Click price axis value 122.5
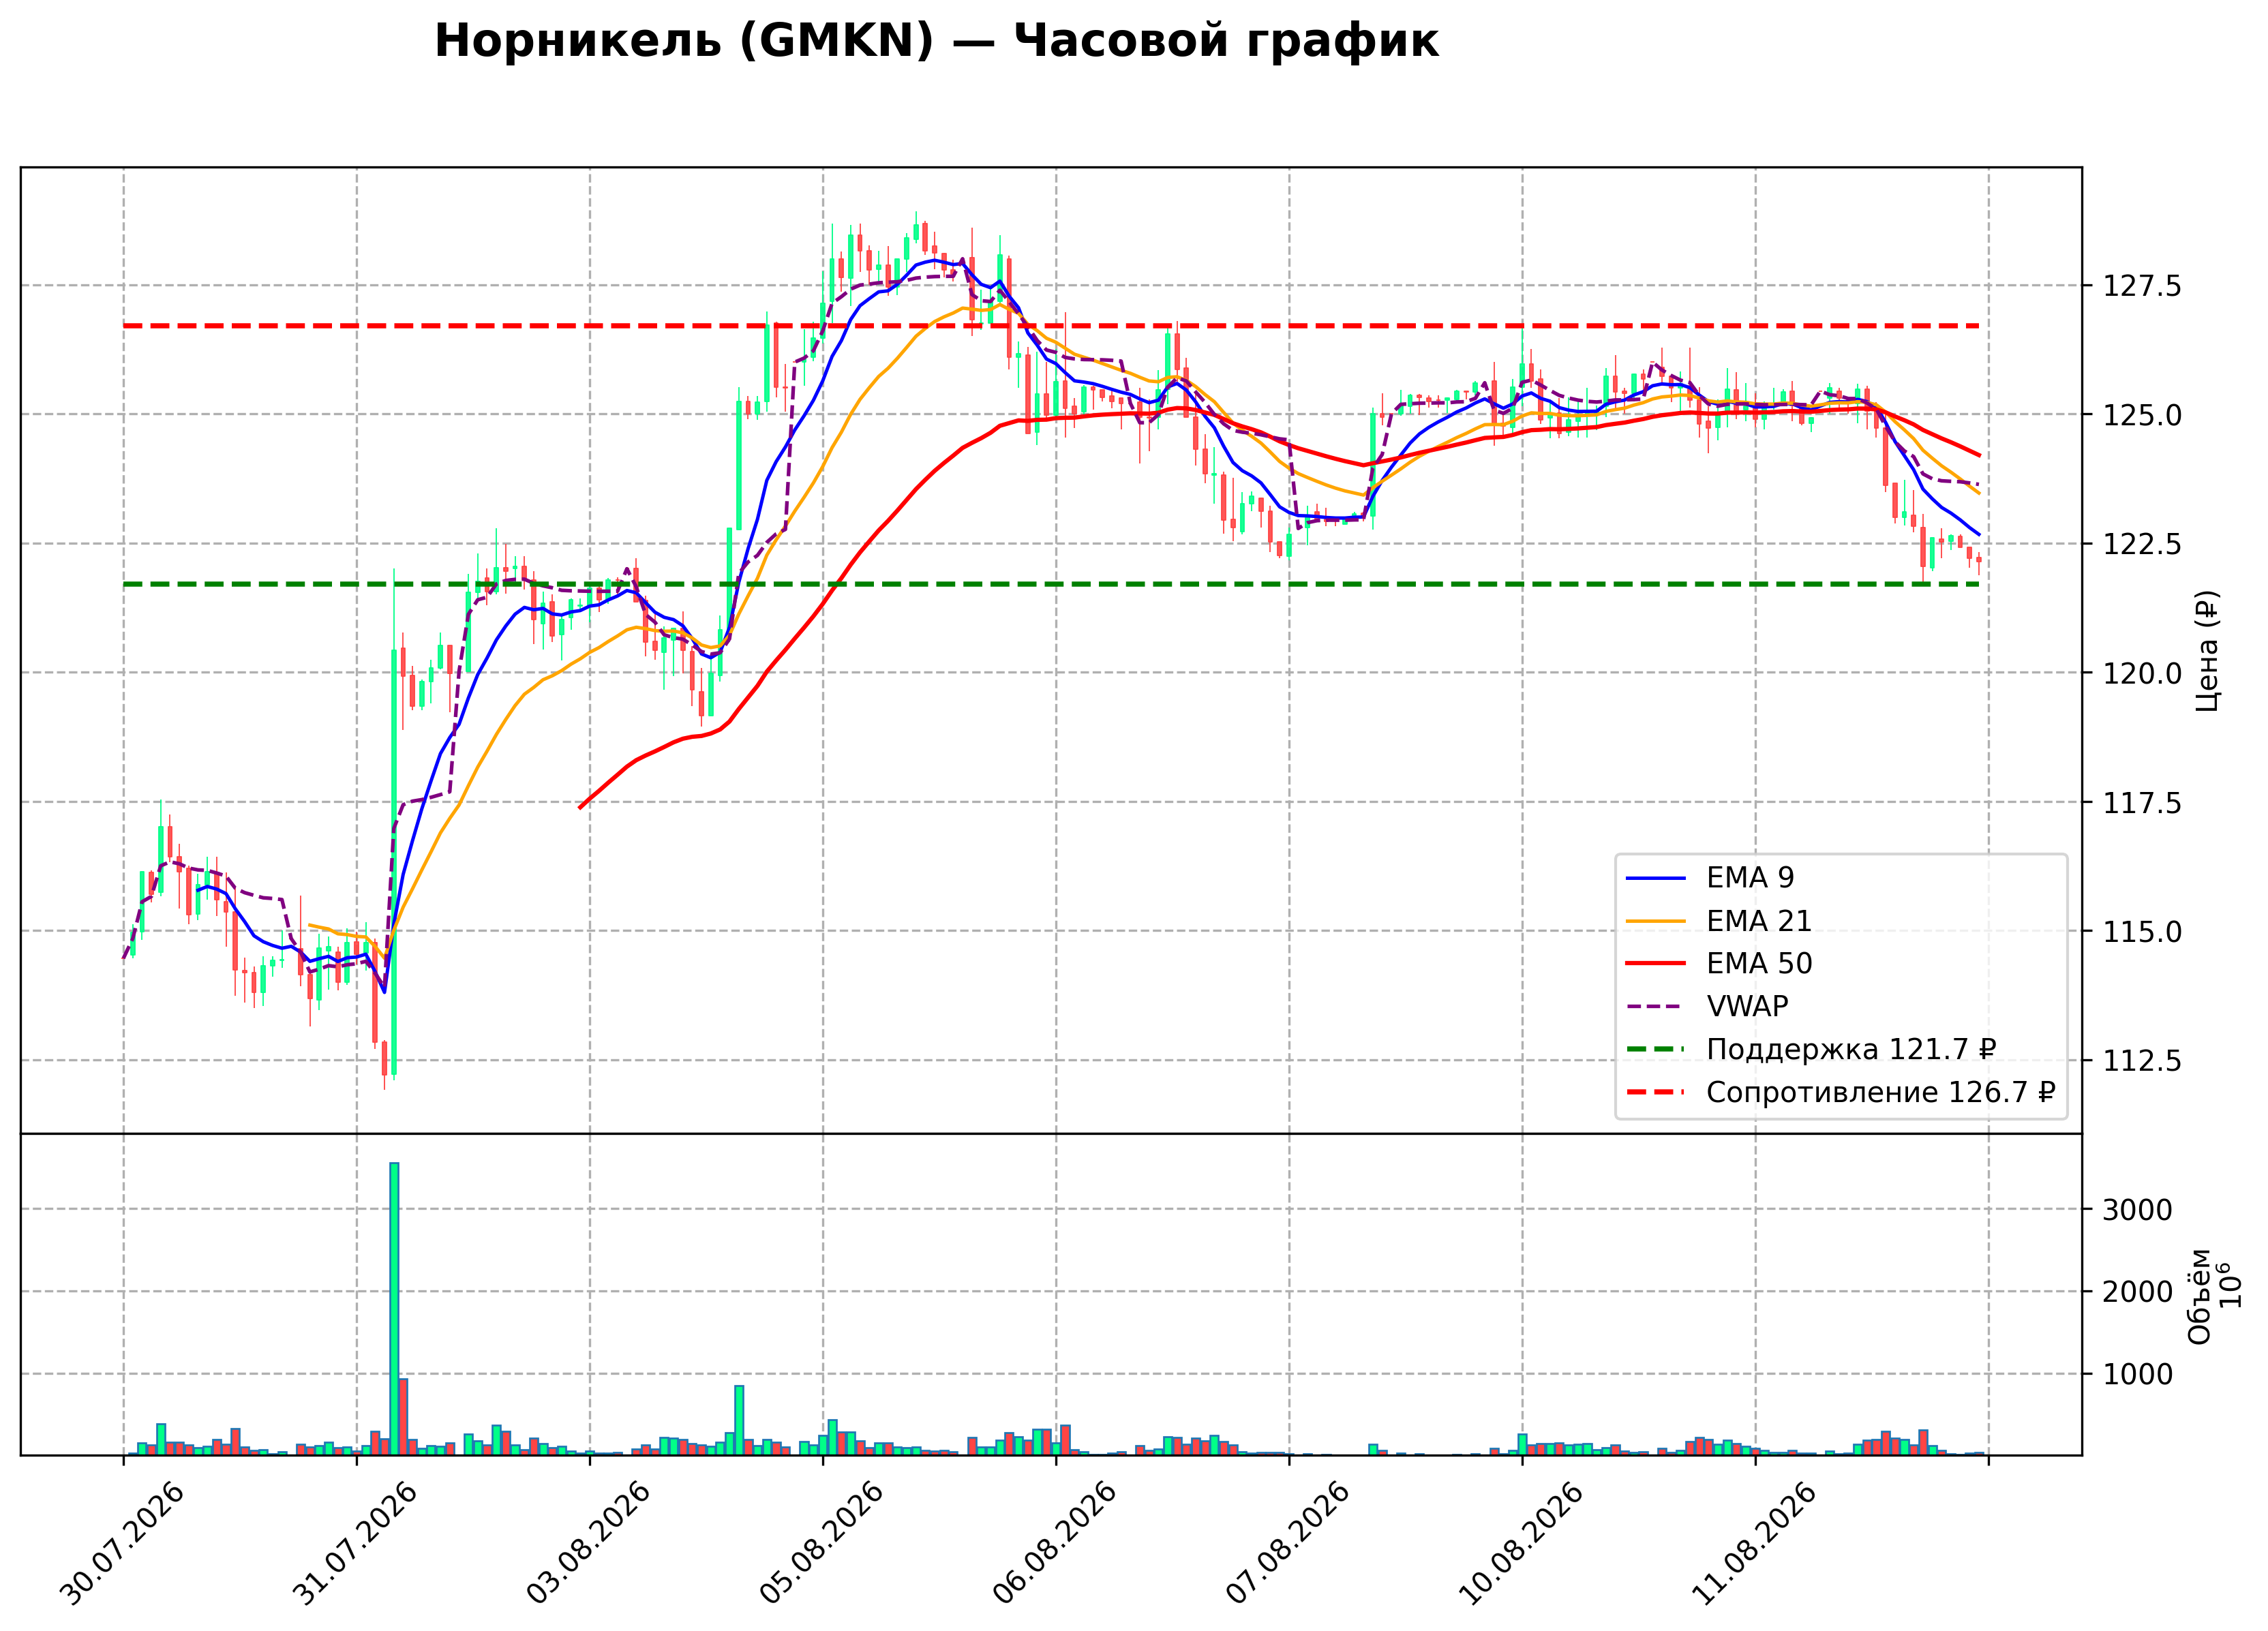The width and height of the screenshot is (2268, 1631). coord(2142,545)
